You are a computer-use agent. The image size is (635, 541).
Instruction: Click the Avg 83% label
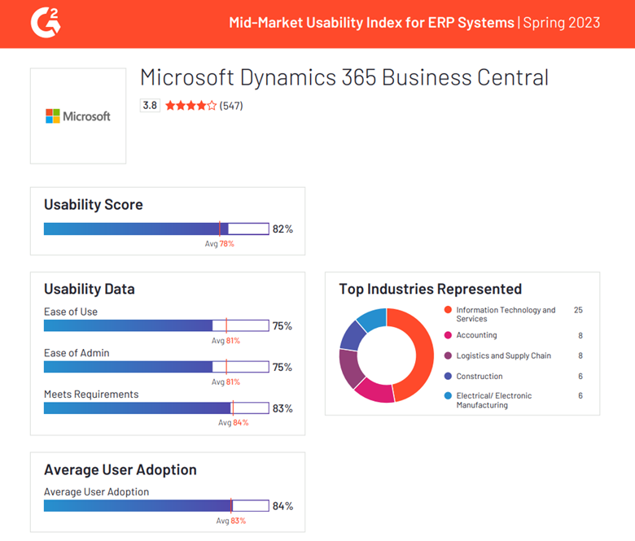[231, 521]
